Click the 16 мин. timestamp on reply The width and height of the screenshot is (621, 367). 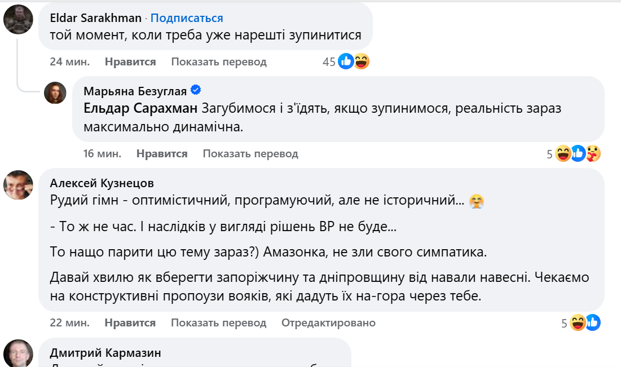102,153
